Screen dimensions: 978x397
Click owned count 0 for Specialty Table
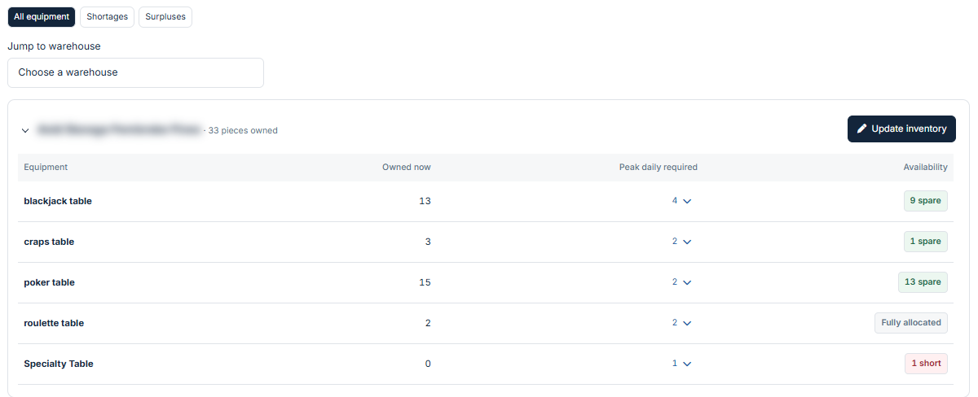428,364
